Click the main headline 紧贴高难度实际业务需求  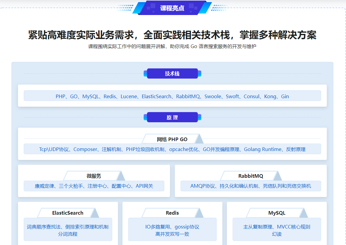172,35
